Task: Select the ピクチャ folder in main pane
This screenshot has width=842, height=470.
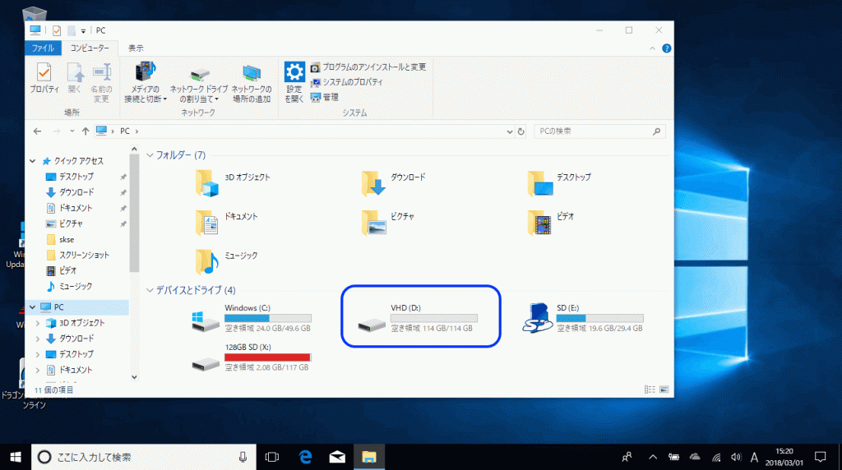Action: point(388,222)
